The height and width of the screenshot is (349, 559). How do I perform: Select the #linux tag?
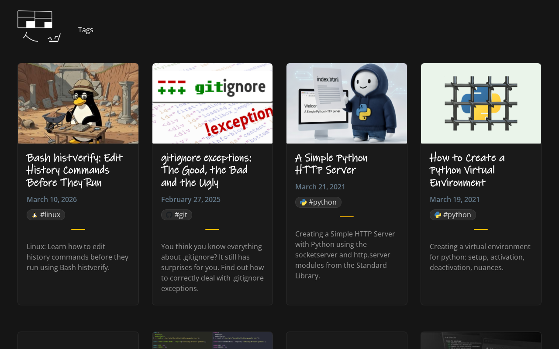[x=46, y=215]
